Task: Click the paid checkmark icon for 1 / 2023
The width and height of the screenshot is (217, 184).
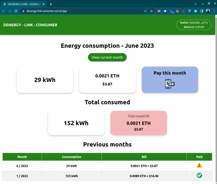Action: pyautogui.click(x=199, y=175)
